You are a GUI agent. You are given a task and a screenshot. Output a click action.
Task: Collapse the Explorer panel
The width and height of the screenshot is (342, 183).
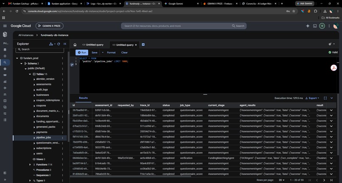click(65, 44)
